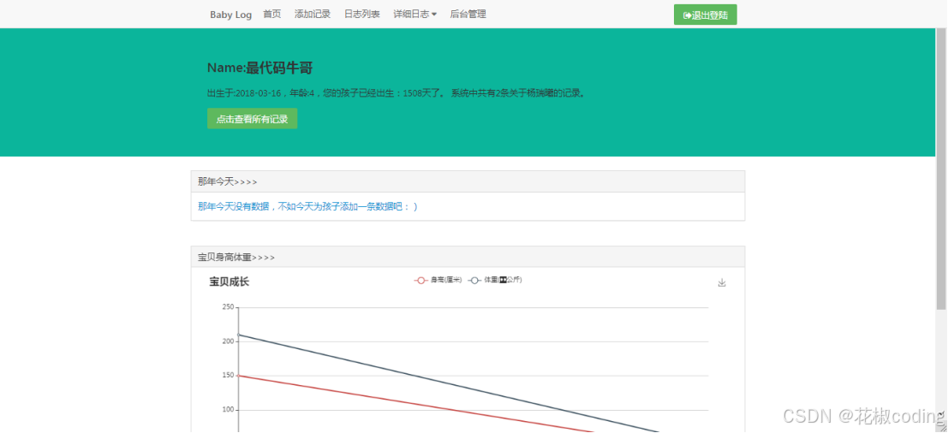Click the 250 y-axis label
948x433 pixels.
point(228,307)
